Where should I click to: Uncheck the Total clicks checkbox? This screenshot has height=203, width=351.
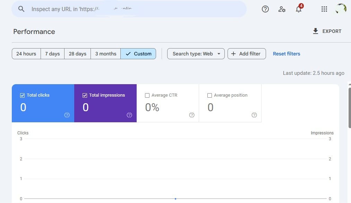pos(23,95)
